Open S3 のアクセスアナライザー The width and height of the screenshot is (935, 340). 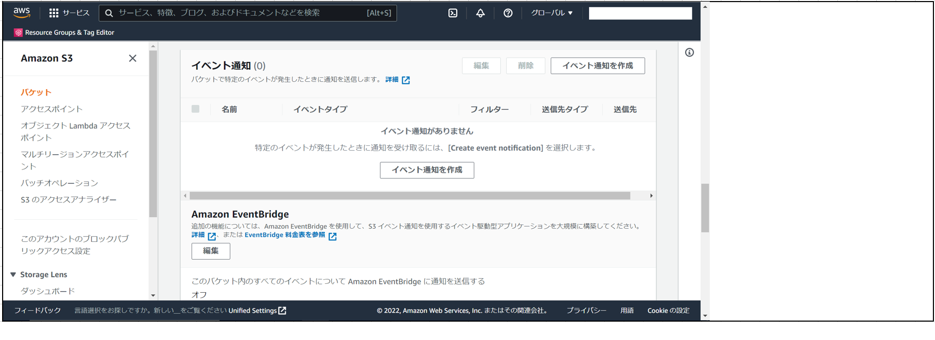pos(69,200)
